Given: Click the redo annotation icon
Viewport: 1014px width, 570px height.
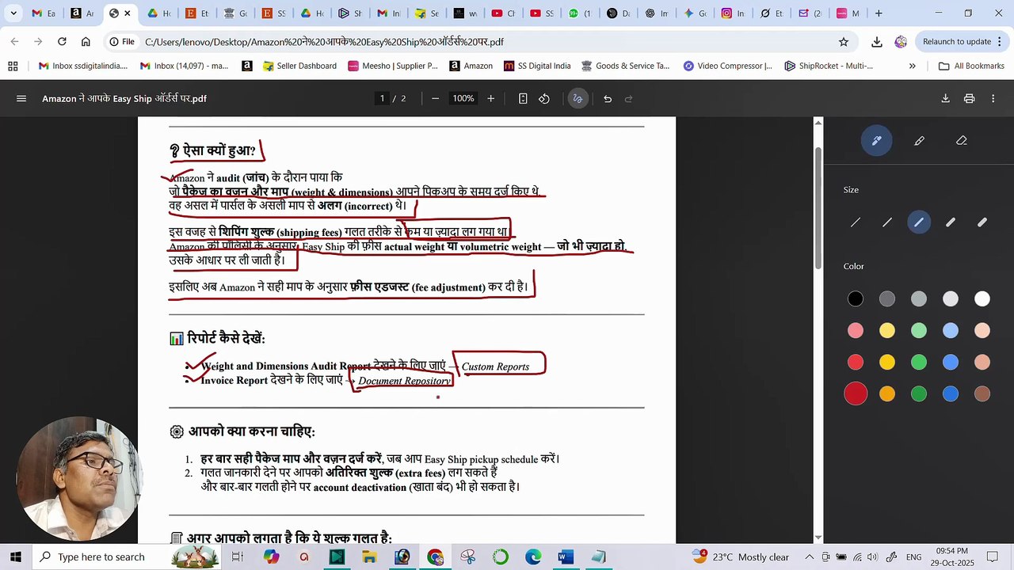Looking at the screenshot, I should tap(629, 99).
